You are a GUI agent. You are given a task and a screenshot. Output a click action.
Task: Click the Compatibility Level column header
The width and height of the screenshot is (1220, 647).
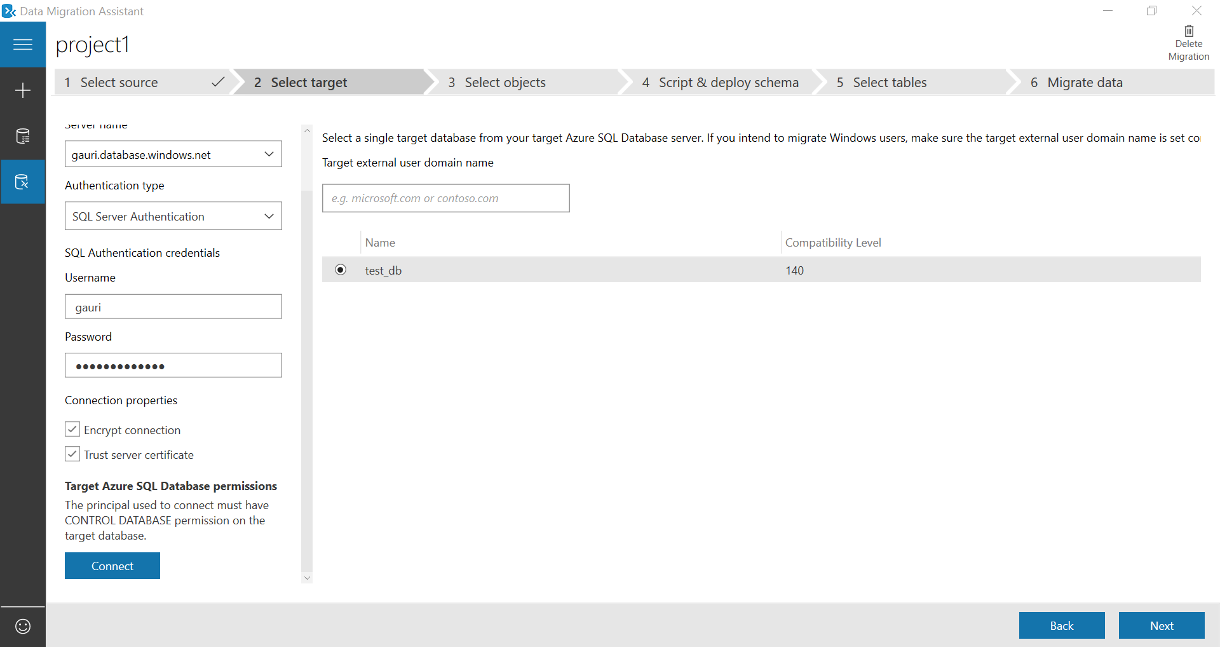833,243
